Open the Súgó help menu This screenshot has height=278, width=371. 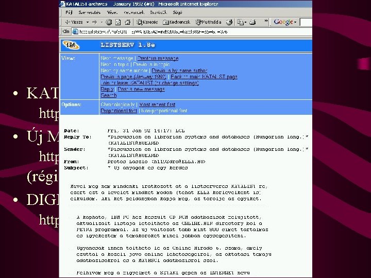[177, 12]
